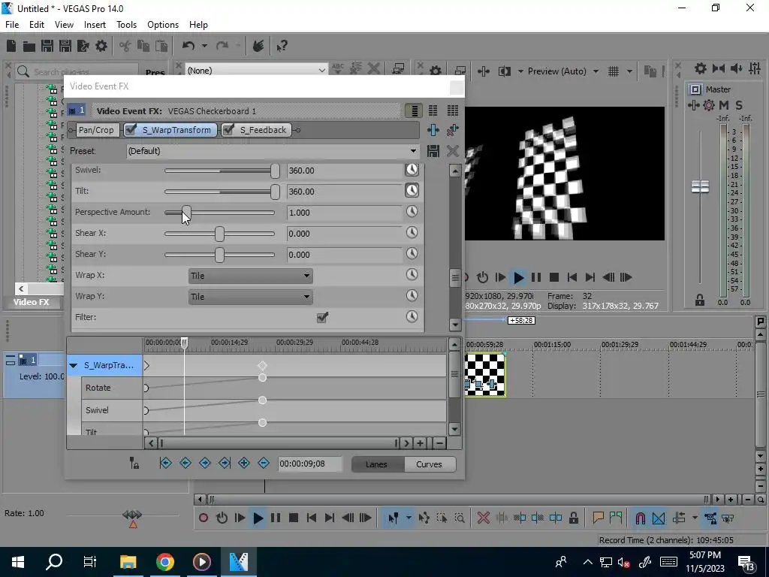Click the What's This help icon
Viewport: 769px width, 577px height.
tap(282, 46)
